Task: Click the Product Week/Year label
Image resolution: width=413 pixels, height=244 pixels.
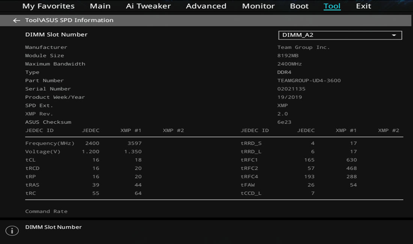Action: [x=55, y=97]
